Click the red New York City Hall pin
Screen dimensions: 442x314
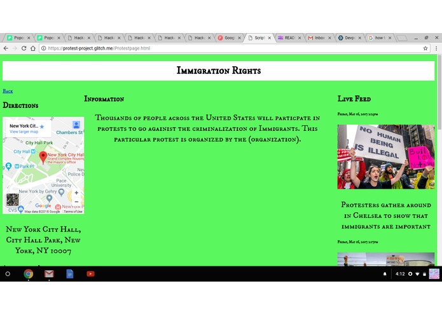pyautogui.click(x=43, y=157)
